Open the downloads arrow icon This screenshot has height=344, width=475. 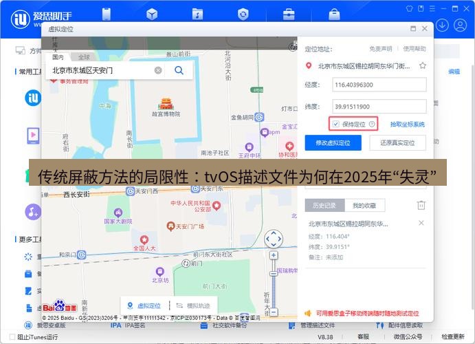point(442,25)
